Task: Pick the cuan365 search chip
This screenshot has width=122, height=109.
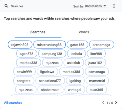Action: 96,90
